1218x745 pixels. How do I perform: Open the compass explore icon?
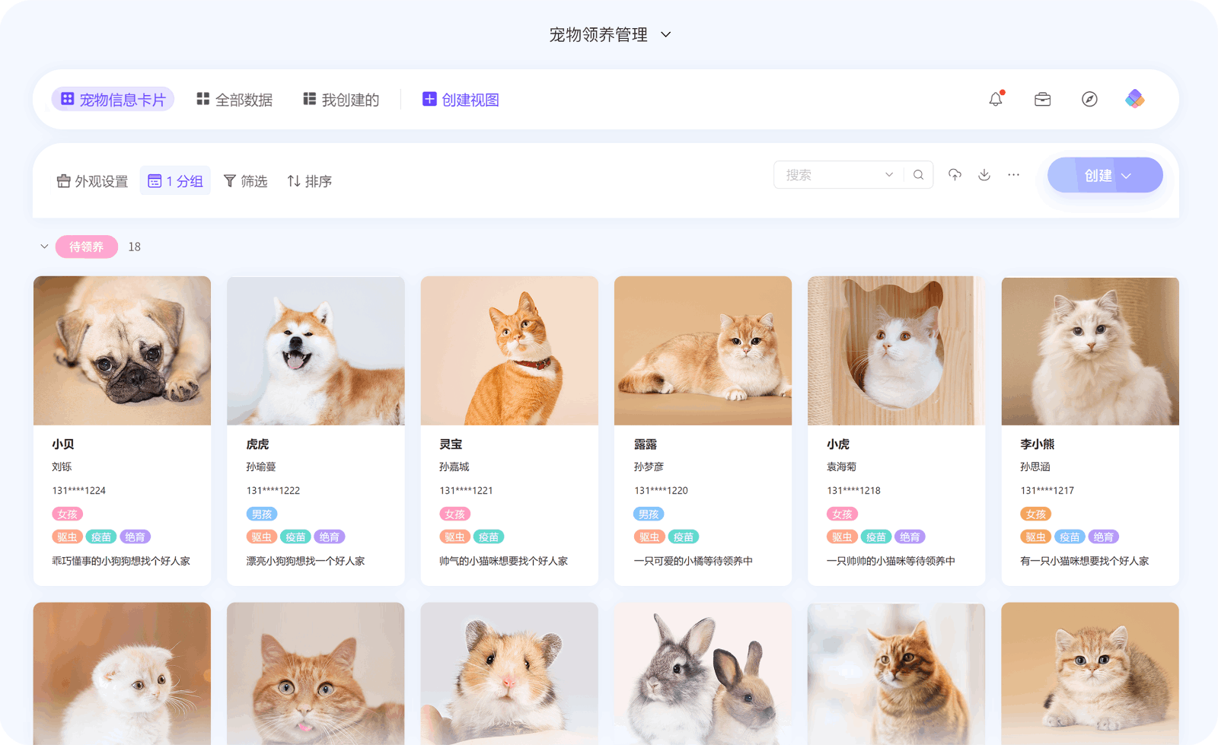[x=1089, y=99]
